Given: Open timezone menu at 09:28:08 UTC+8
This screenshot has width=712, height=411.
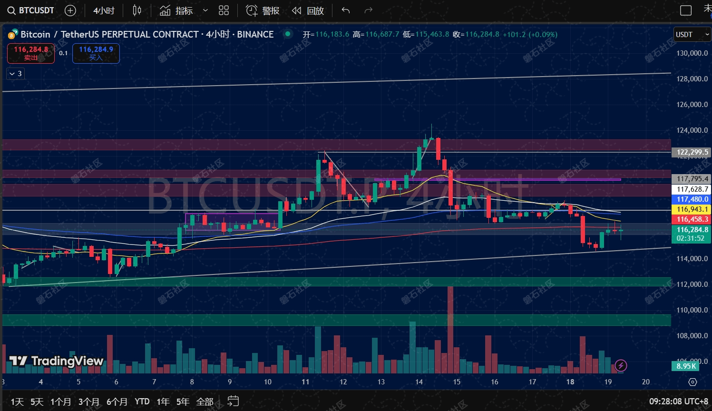Looking at the screenshot, I should [678, 402].
